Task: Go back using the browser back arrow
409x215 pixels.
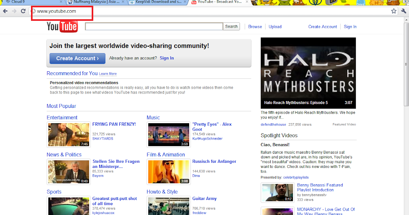Action: tap(5, 11)
